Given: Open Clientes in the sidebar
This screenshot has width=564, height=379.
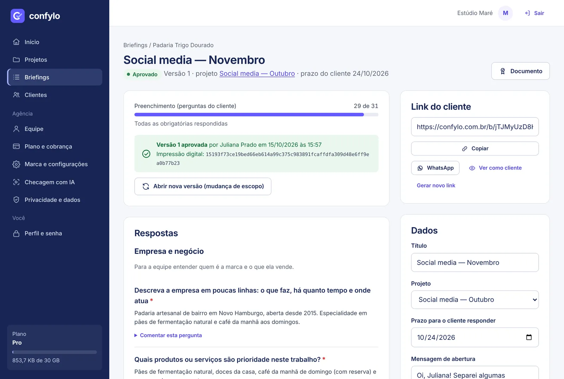Looking at the screenshot, I should (55, 95).
